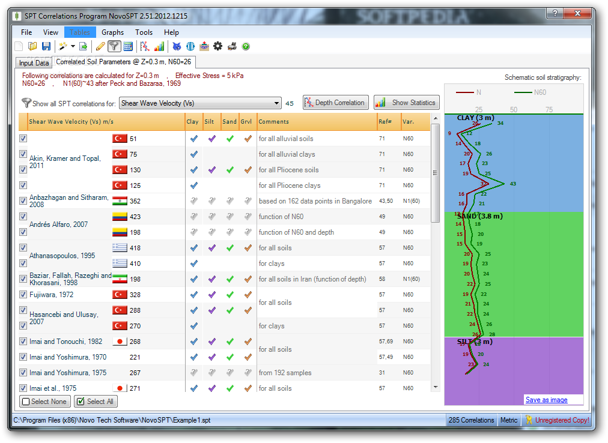The width and height of the screenshot is (608, 443).
Task: Click Japan flag for Imai and Tonouchi, 1982
Action: coord(120,342)
